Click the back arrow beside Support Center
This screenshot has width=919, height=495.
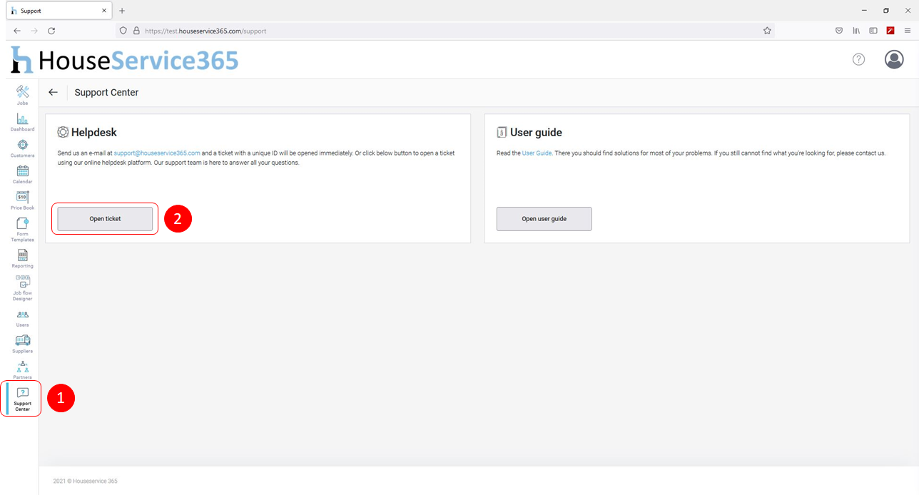tap(53, 92)
